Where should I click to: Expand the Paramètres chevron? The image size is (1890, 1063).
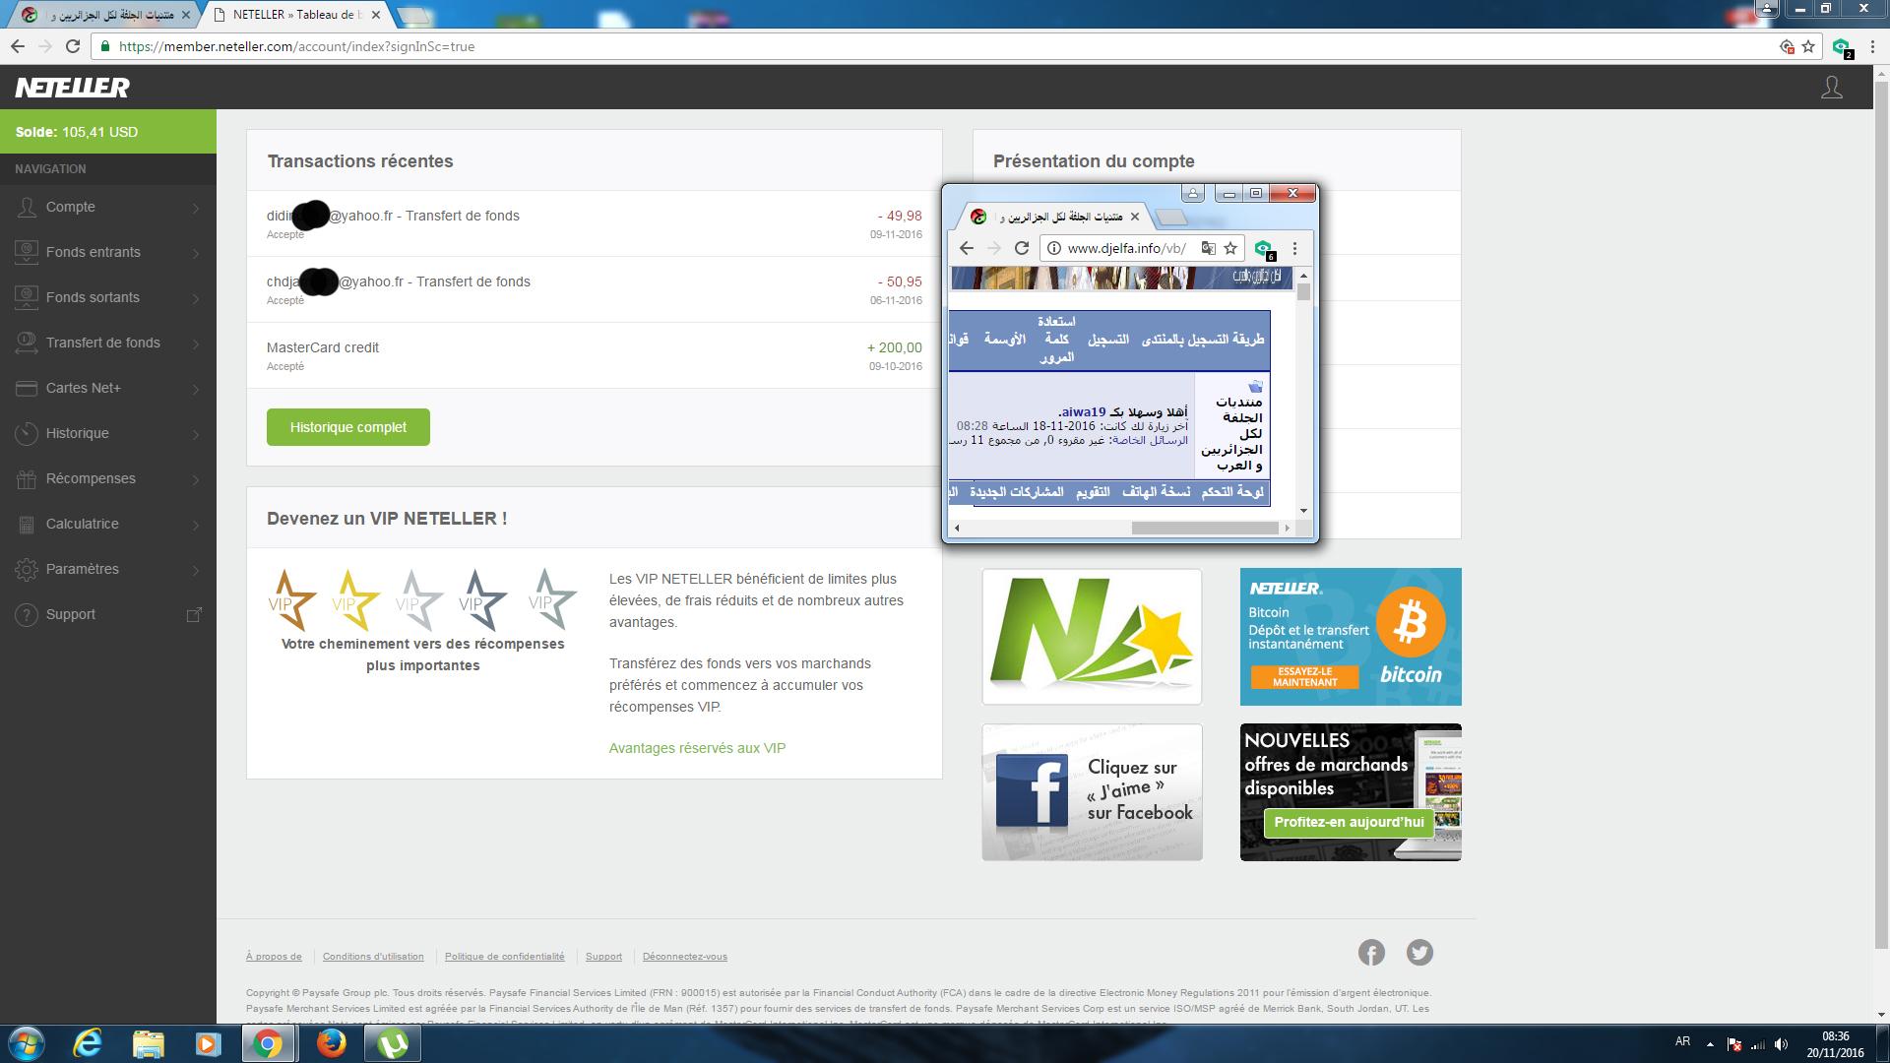196,570
